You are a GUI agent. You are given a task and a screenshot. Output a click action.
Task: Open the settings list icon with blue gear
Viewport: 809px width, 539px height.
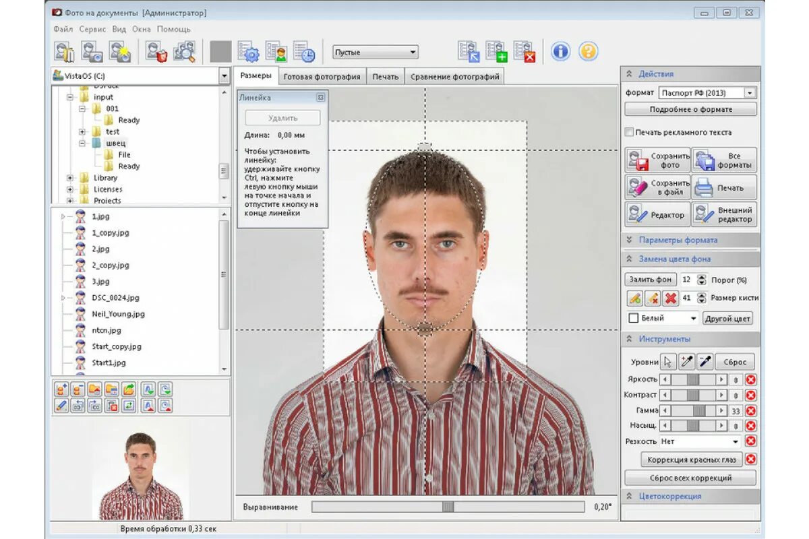click(x=249, y=52)
